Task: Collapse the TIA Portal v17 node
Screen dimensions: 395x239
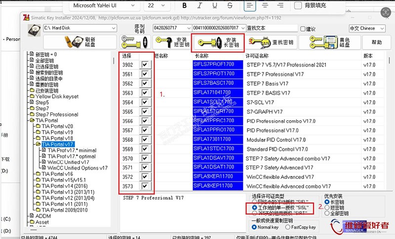Action: [x=39, y=144]
